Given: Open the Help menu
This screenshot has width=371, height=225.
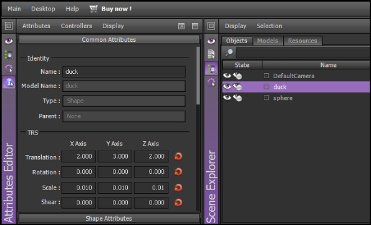Looking at the screenshot, I should [x=72, y=9].
